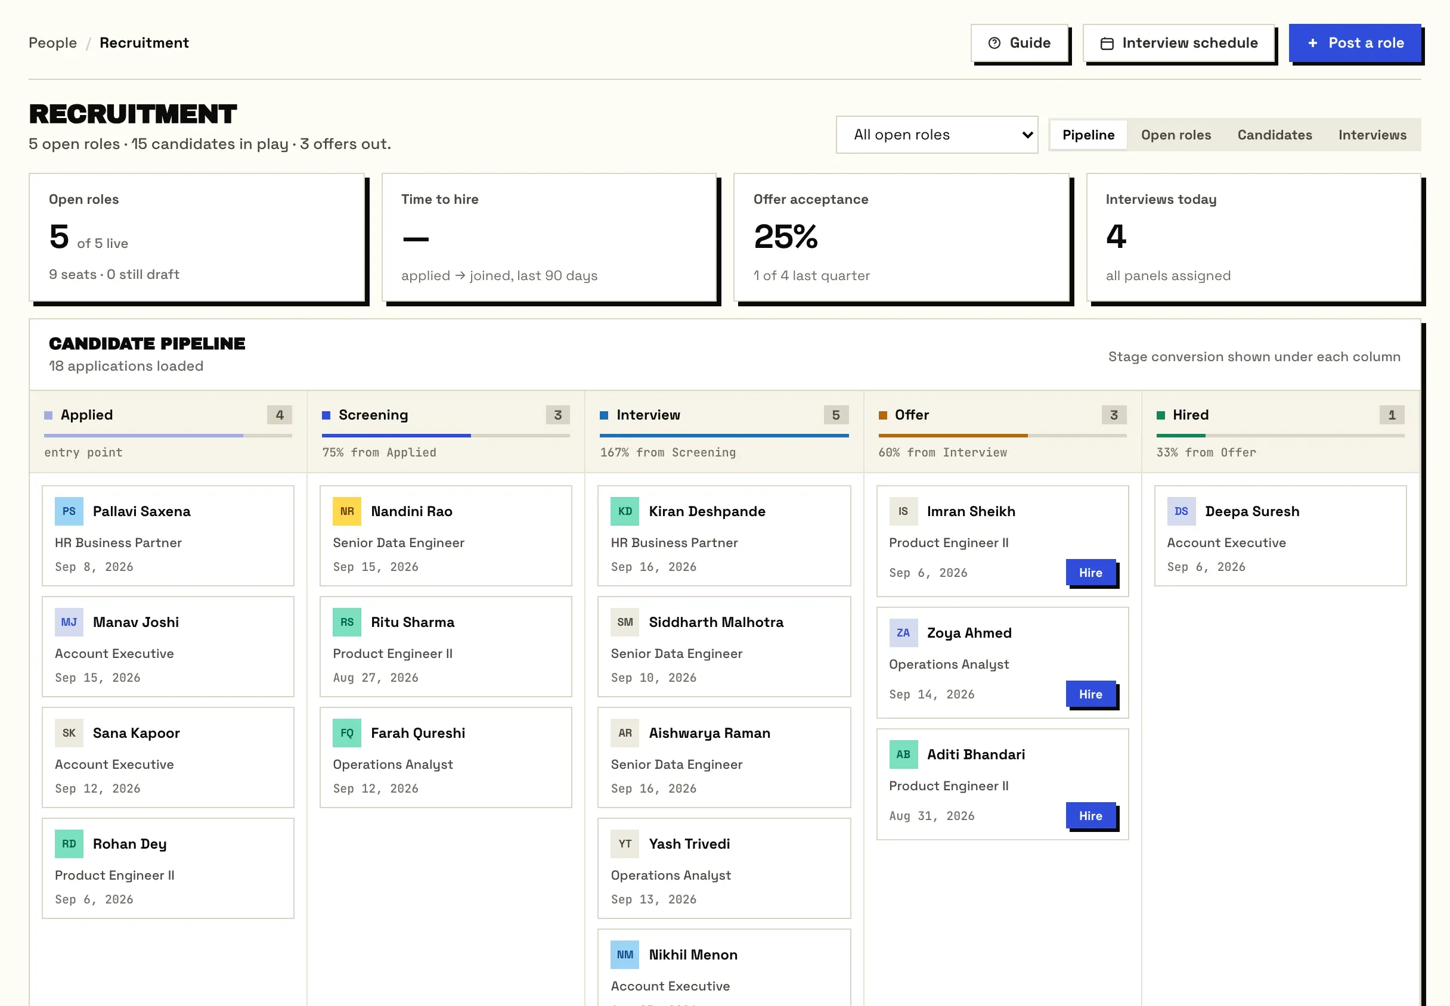
Task: Click '167% from Screening' text
Action: (668, 452)
